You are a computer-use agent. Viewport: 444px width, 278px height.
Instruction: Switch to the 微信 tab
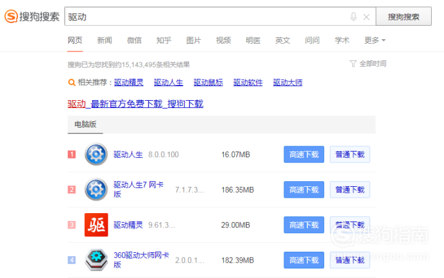(x=134, y=40)
